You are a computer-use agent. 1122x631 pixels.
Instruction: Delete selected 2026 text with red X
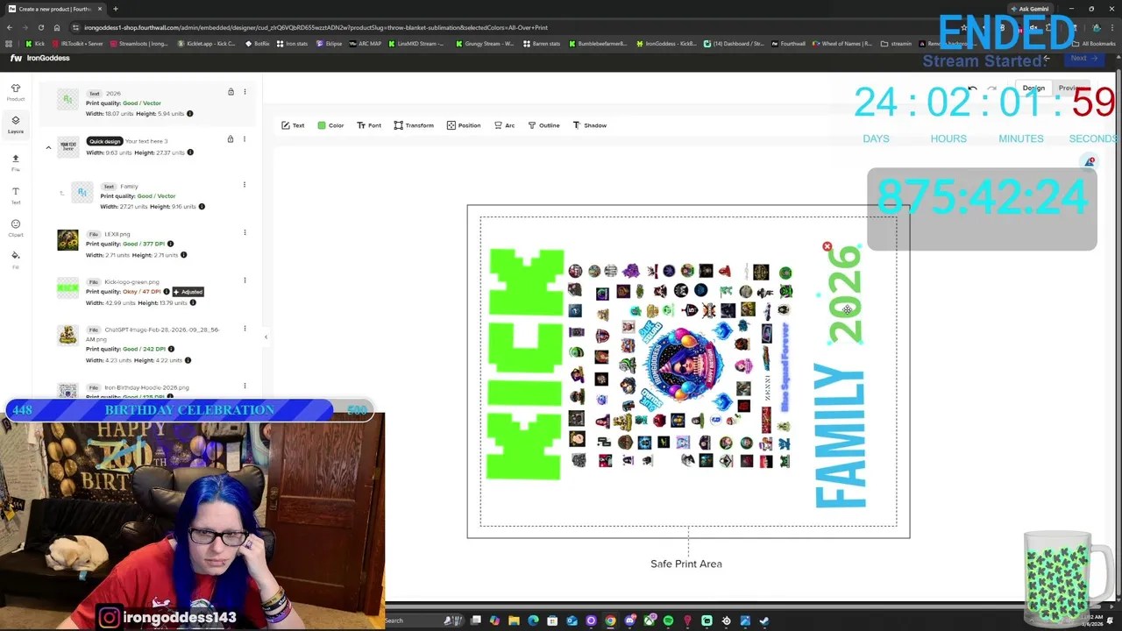click(827, 246)
